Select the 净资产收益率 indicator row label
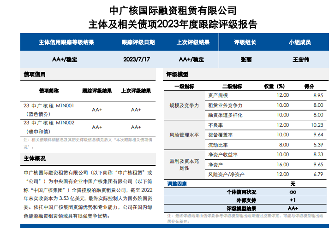This screenshot has width=335, height=228. 223,155
